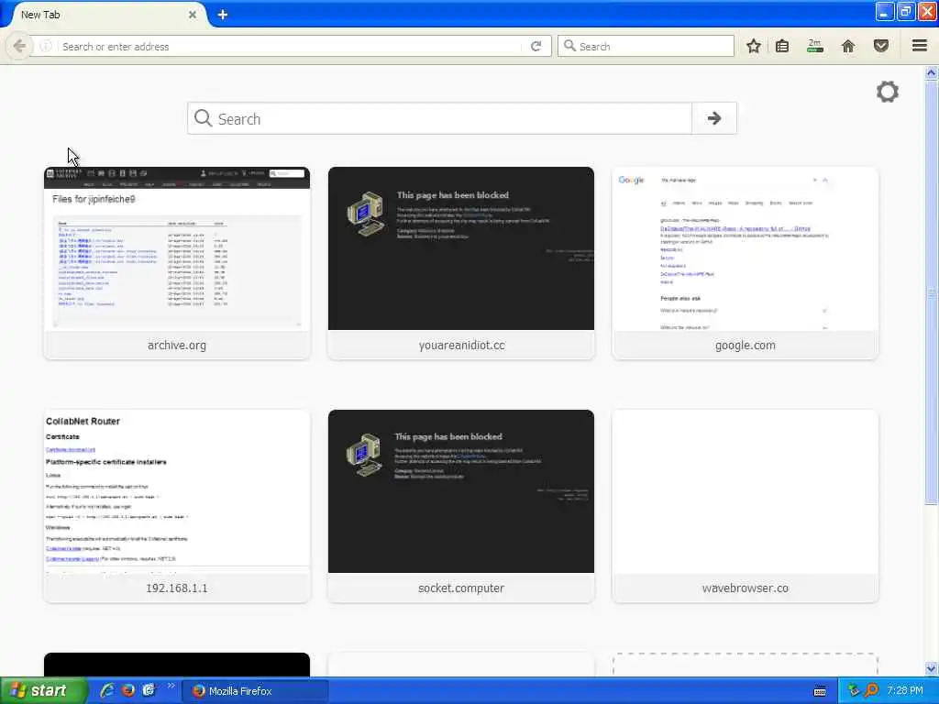This screenshot has width=939, height=704.
Task: Open the Firefox hamburger menu
Action: point(920,46)
